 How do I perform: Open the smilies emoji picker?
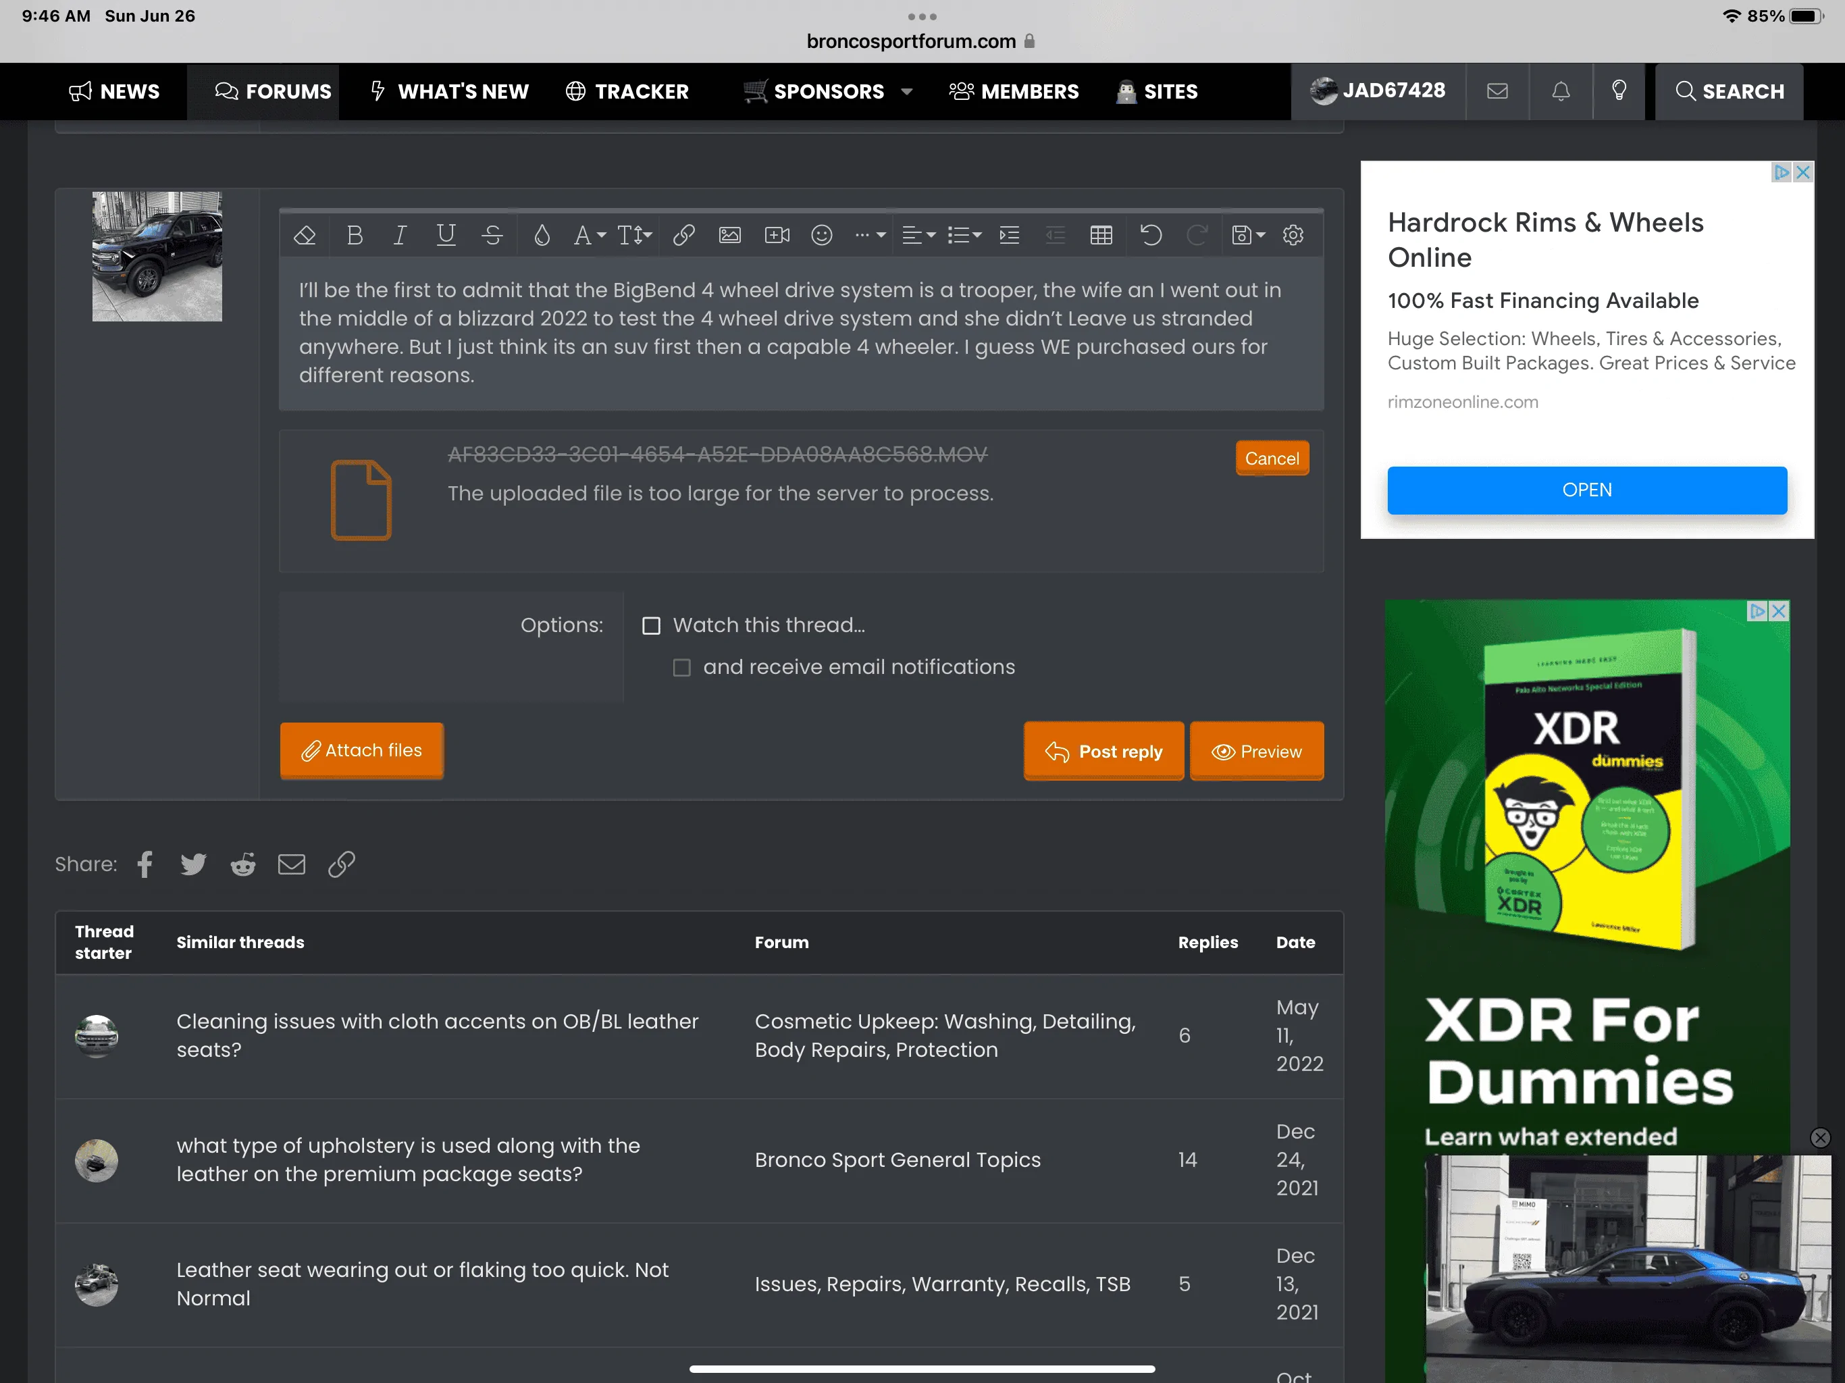pos(822,236)
